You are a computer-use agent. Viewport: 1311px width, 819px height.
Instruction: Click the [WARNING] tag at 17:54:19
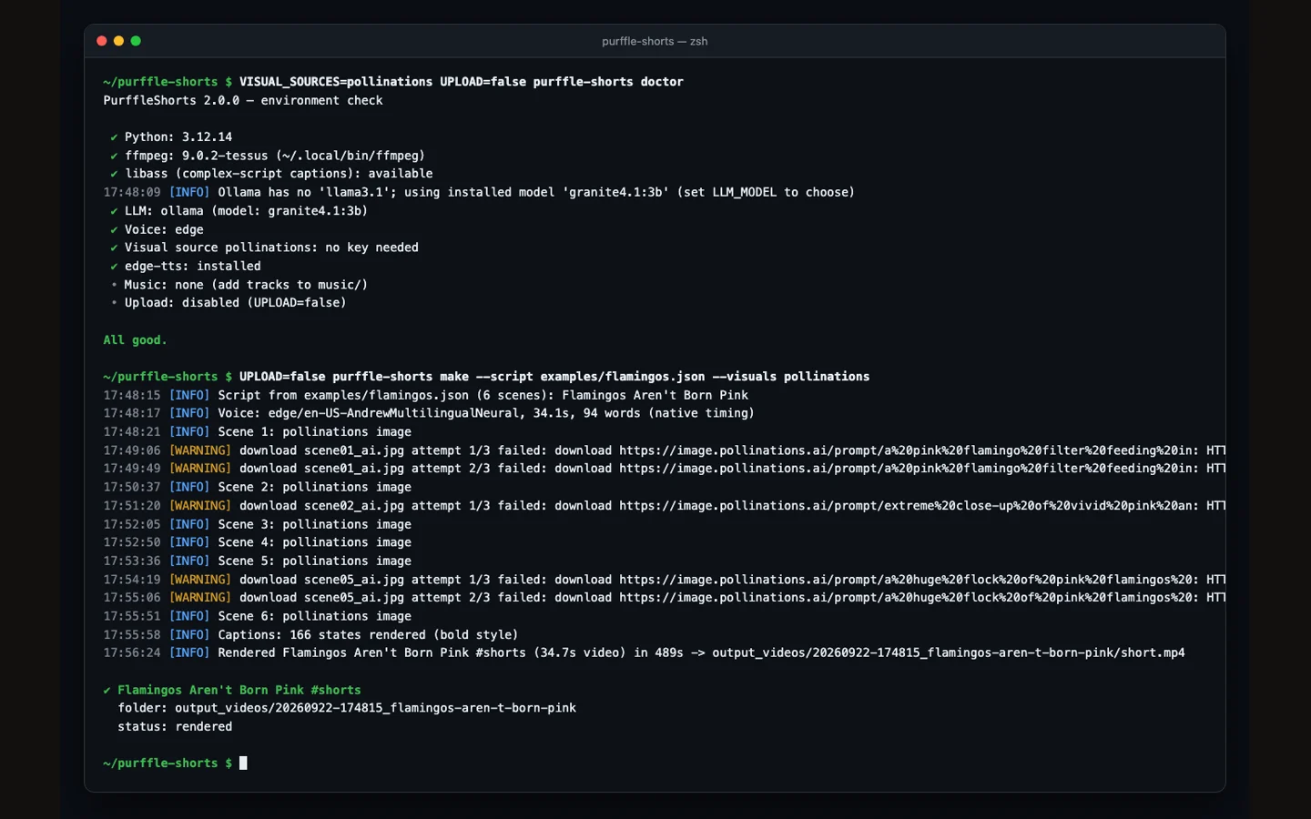click(x=200, y=580)
